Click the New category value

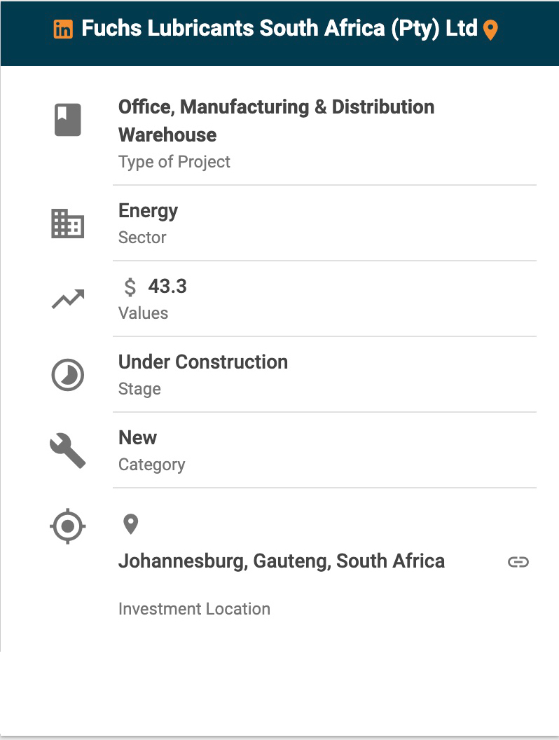[x=137, y=437]
